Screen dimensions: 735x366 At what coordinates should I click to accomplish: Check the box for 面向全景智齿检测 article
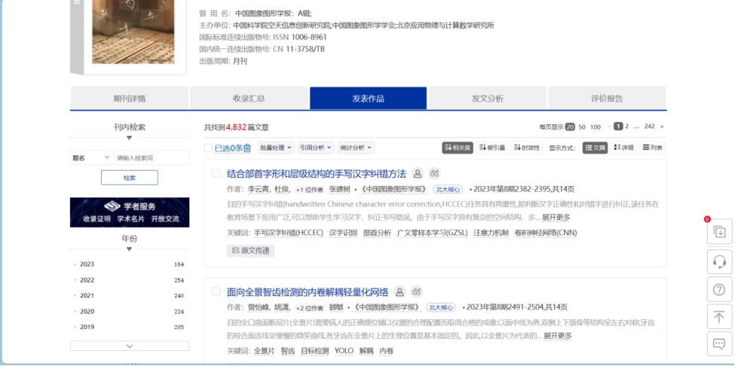pos(216,291)
